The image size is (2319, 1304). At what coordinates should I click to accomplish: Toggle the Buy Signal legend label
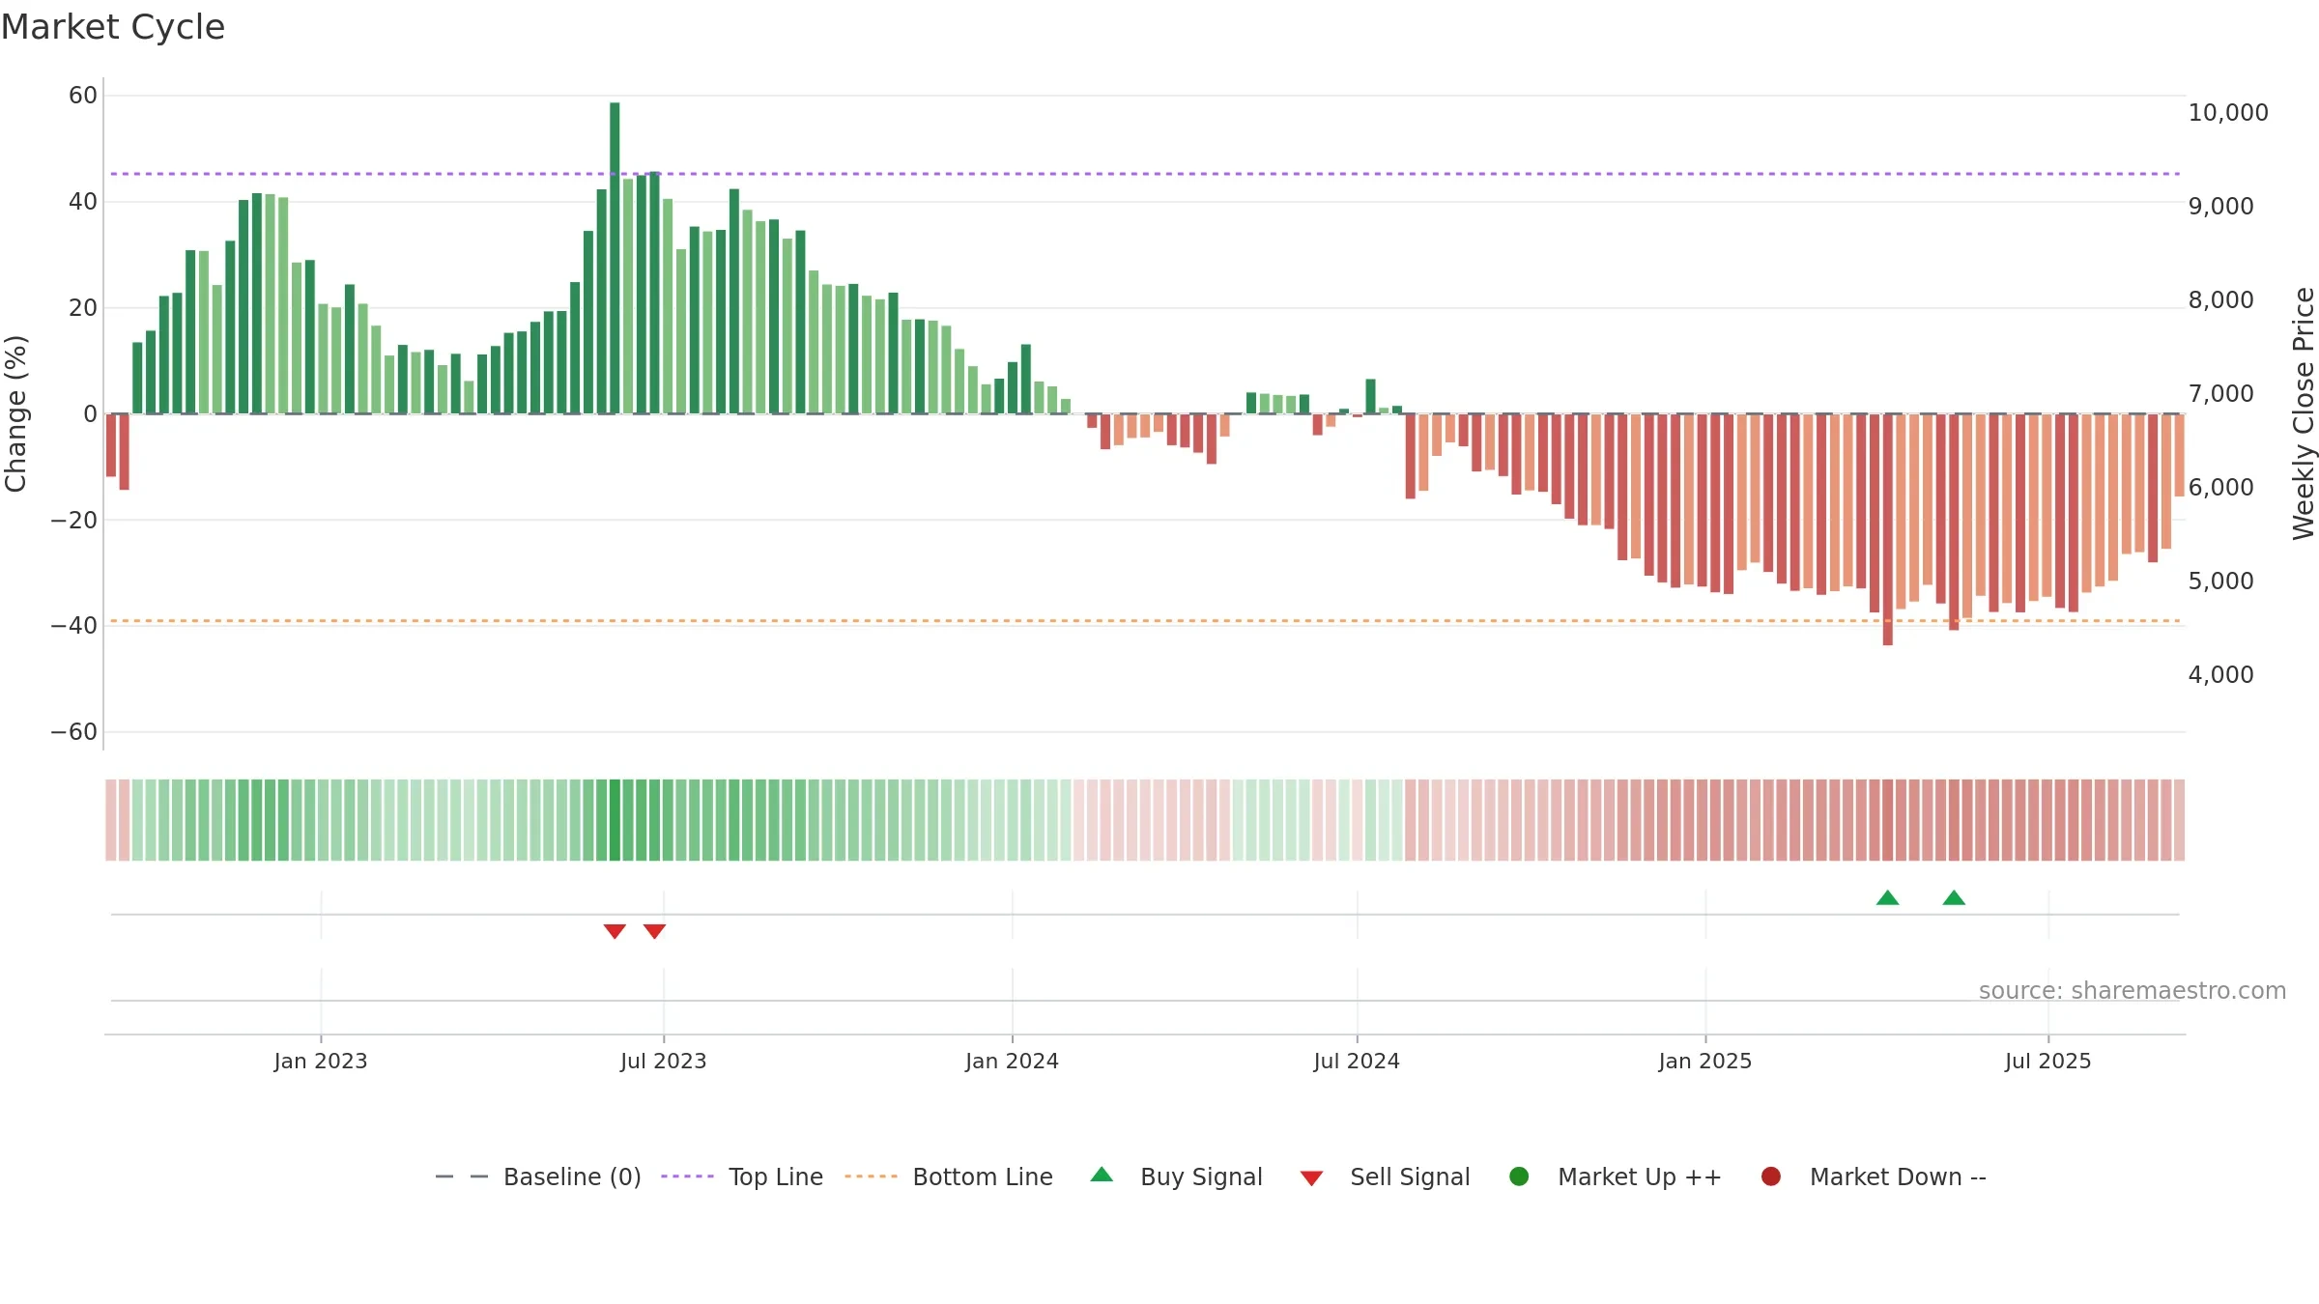point(1201,1176)
